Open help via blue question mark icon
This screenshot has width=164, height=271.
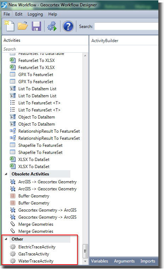[68, 26]
